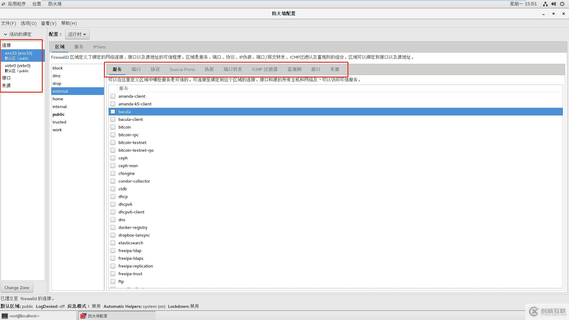The width and height of the screenshot is (569, 320).
Task: Enable the ftp service checkbox
Action: (113, 281)
